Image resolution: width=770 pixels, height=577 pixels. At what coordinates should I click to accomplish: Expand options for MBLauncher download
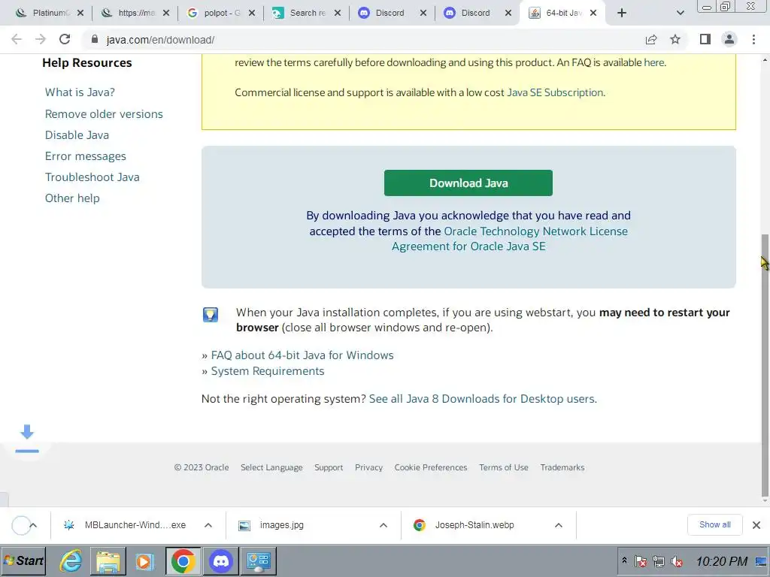click(x=208, y=525)
